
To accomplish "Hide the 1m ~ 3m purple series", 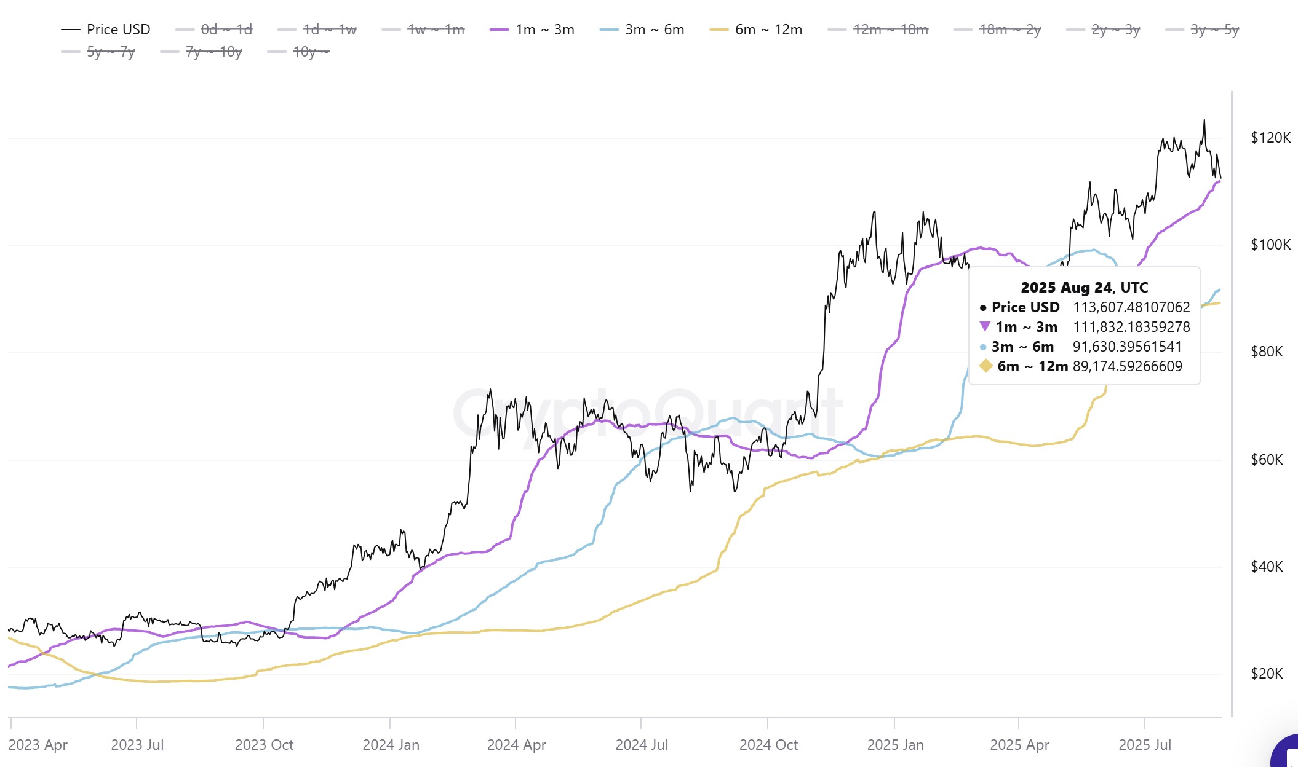I will click(x=532, y=29).
